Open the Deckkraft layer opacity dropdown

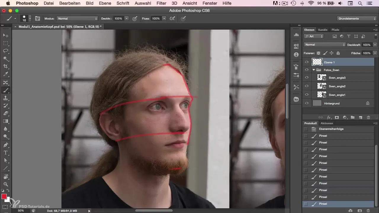coord(375,45)
